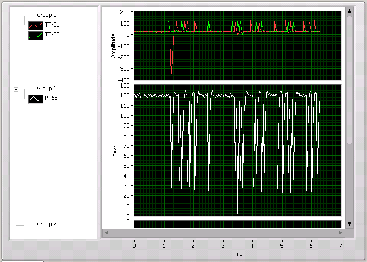Select the Group 1 label

point(46,89)
